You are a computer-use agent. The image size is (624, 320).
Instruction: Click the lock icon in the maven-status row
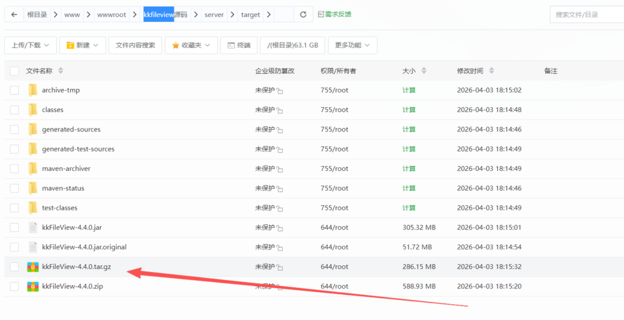coord(280,189)
